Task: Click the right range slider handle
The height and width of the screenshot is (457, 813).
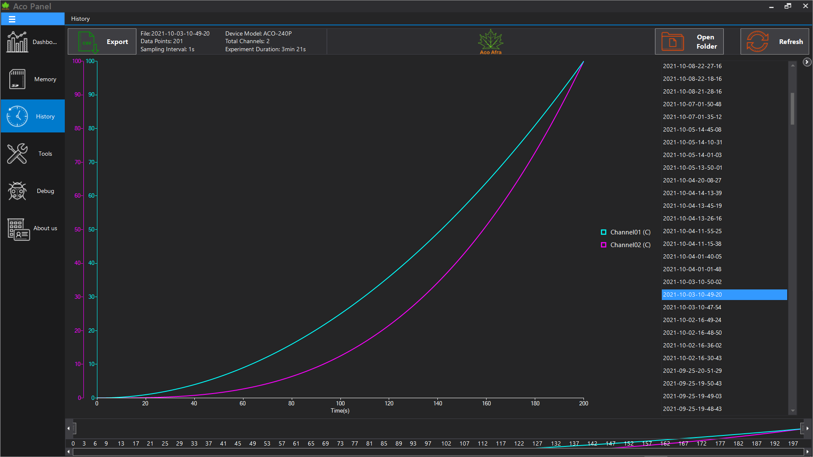Action: pos(802,428)
